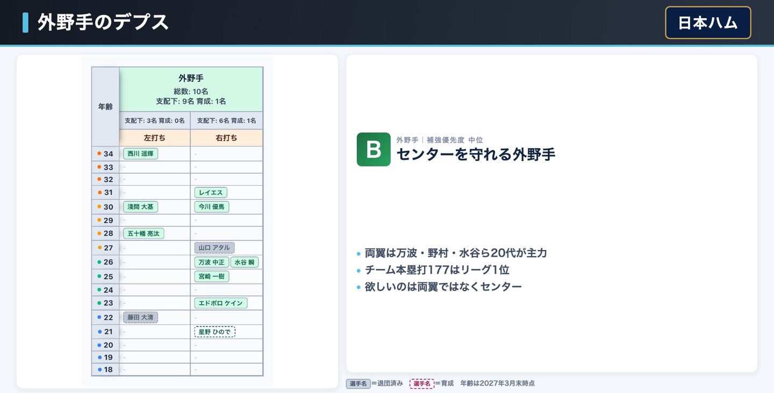Select player chip 西川 遥輝
Screen dimensions: 774x393
click(x=140, y=154)
